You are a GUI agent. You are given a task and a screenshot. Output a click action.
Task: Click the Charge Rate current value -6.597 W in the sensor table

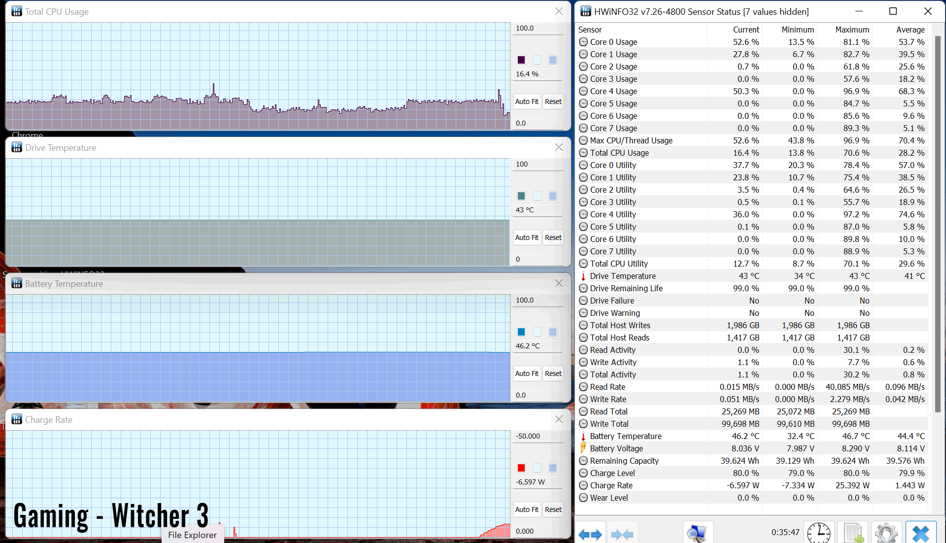[x=743, y=485]
